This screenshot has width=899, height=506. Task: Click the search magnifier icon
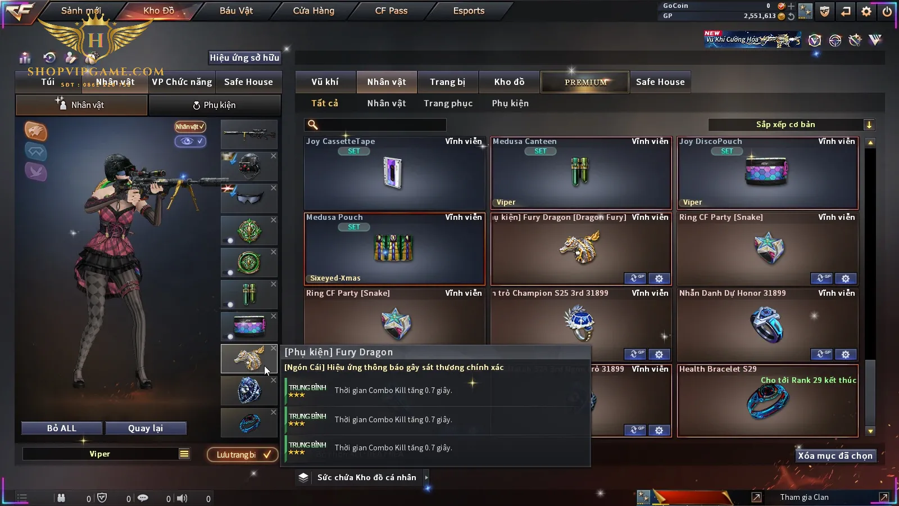pos(313,125)
